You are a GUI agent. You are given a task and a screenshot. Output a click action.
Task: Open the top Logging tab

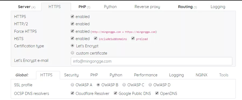[x=218, y=7]
